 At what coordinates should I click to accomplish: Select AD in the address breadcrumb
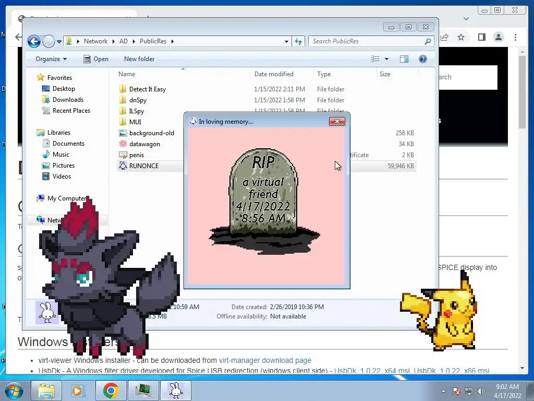123,41
